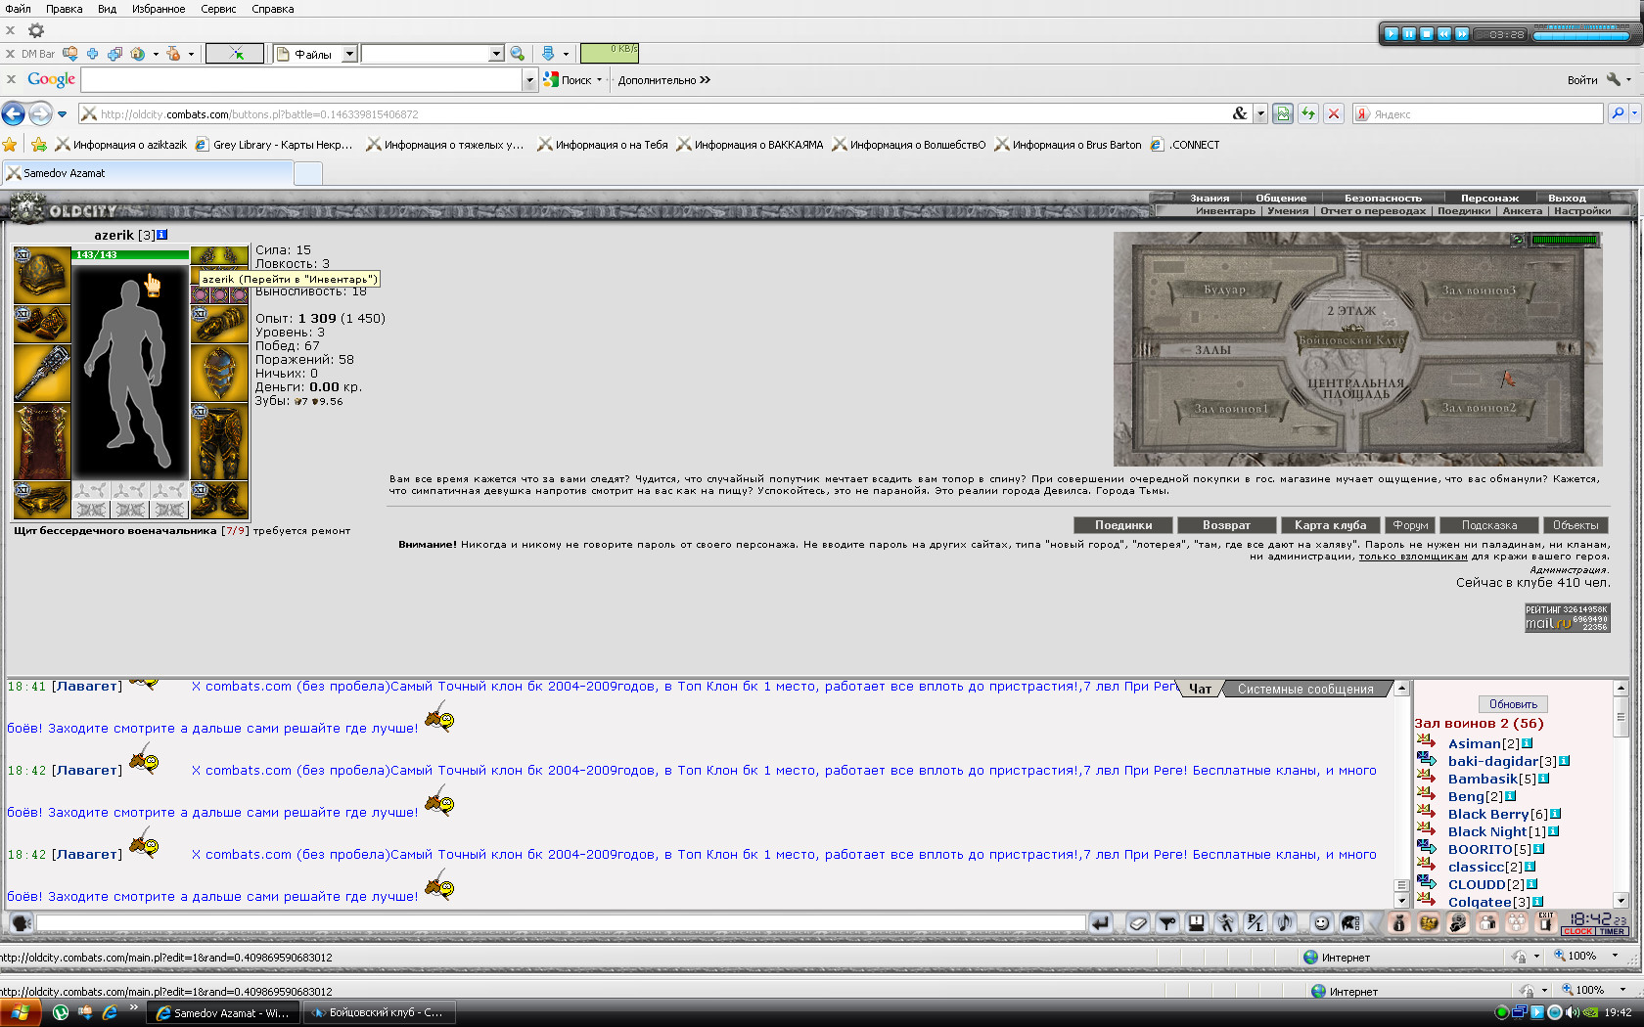Select Будуар room on the club map
The image size is (1644, 1027).
click(1224, 290)
